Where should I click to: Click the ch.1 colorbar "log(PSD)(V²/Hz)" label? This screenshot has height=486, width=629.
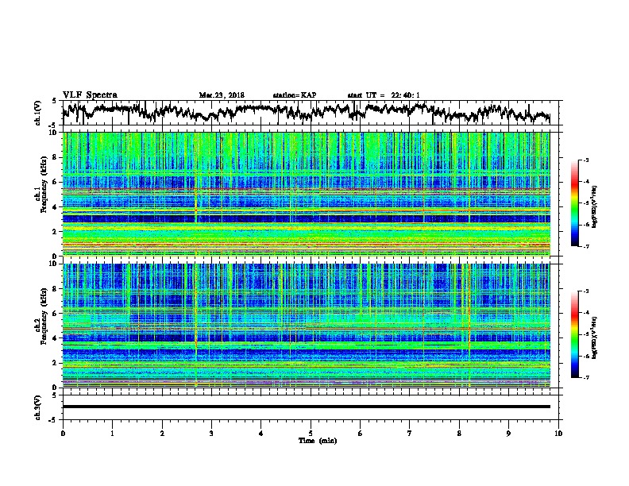pos(595,207)
